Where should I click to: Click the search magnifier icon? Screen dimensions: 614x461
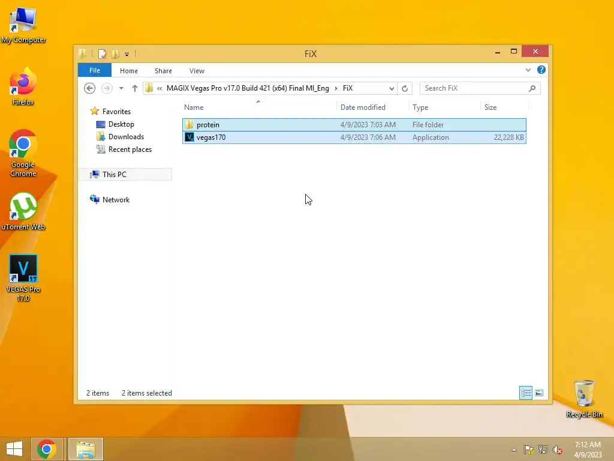(532, 88)
